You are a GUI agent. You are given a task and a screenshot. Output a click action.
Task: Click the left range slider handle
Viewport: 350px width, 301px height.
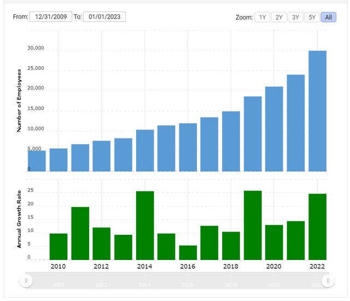point(26,281)
